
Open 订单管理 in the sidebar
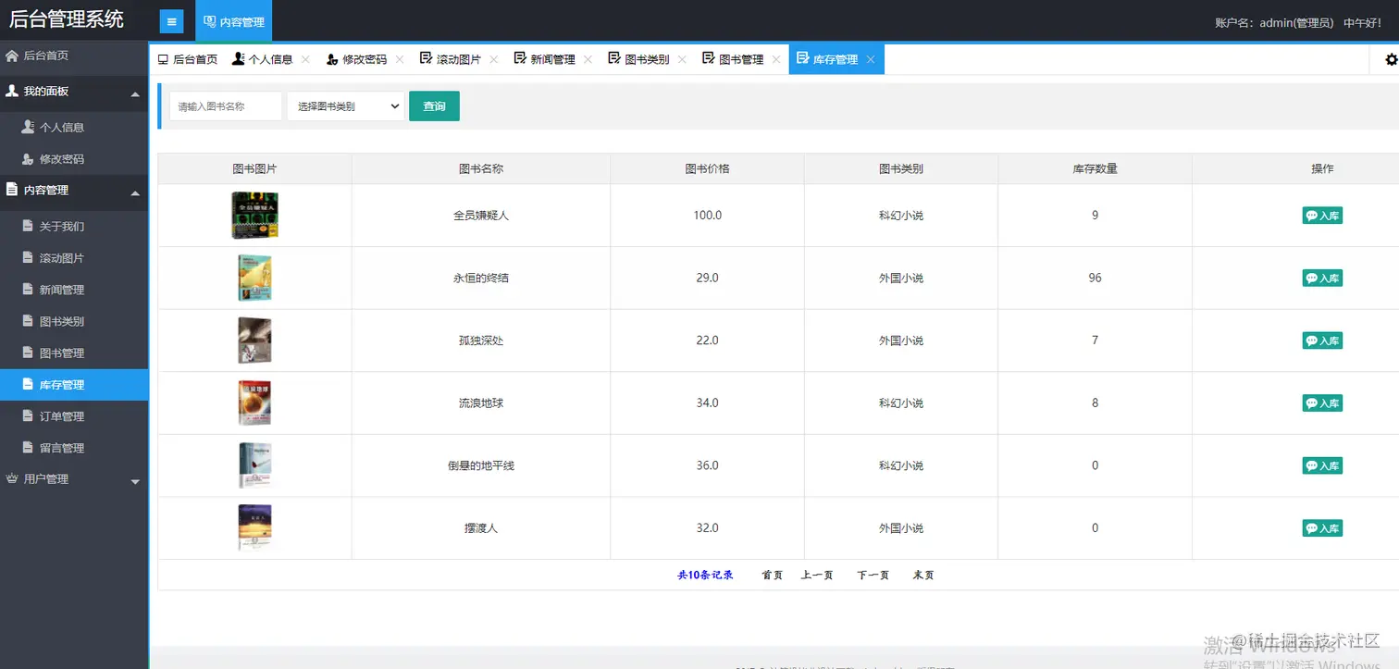[74, 416]
